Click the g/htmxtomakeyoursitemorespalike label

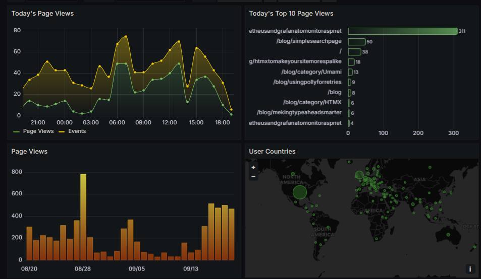pyautogui.click(x=295, y=61)
